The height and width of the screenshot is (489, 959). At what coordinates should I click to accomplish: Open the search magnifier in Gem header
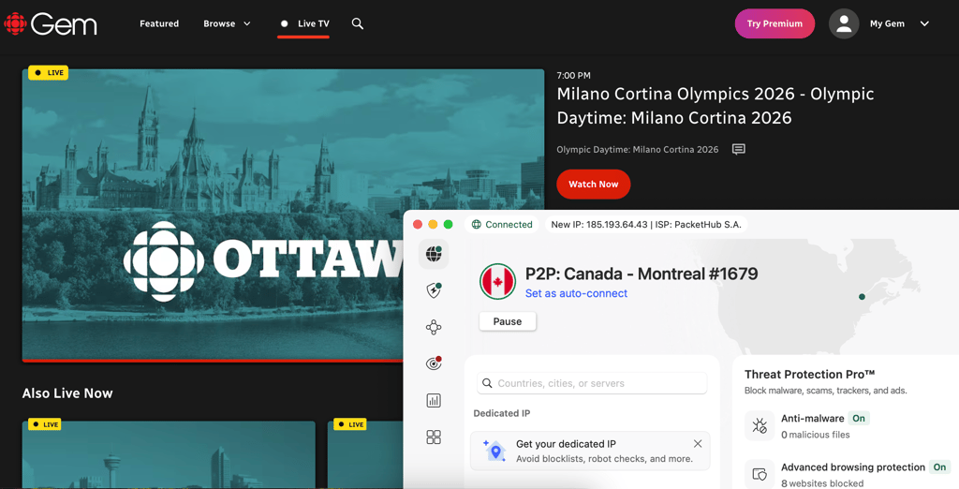358,23
